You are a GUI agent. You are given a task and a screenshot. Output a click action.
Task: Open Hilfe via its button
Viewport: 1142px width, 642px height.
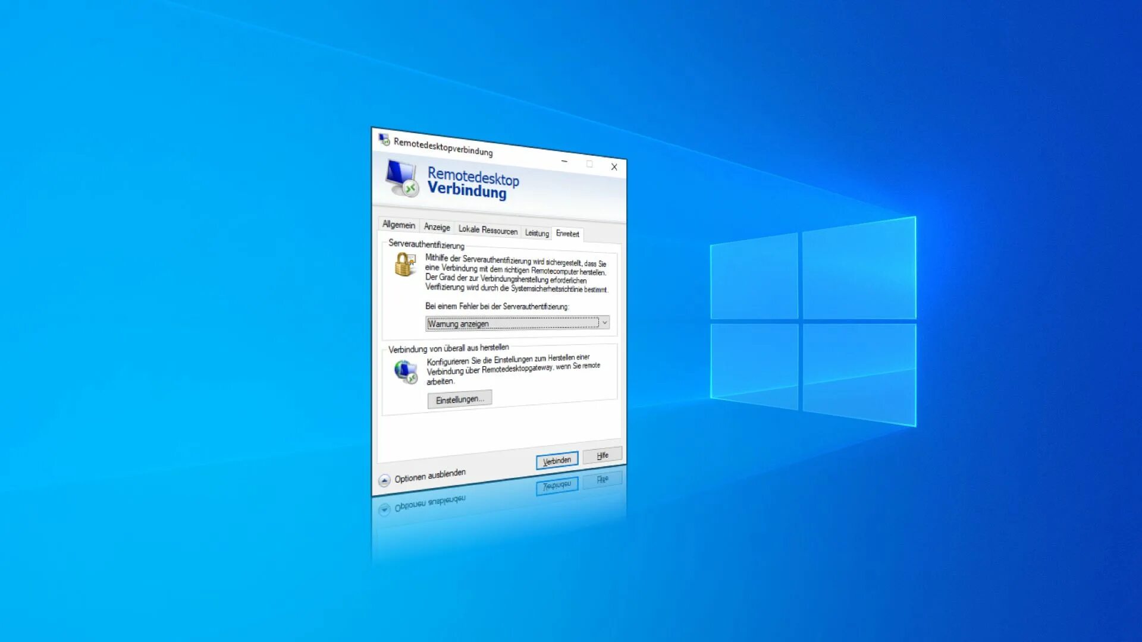(602, 455)
